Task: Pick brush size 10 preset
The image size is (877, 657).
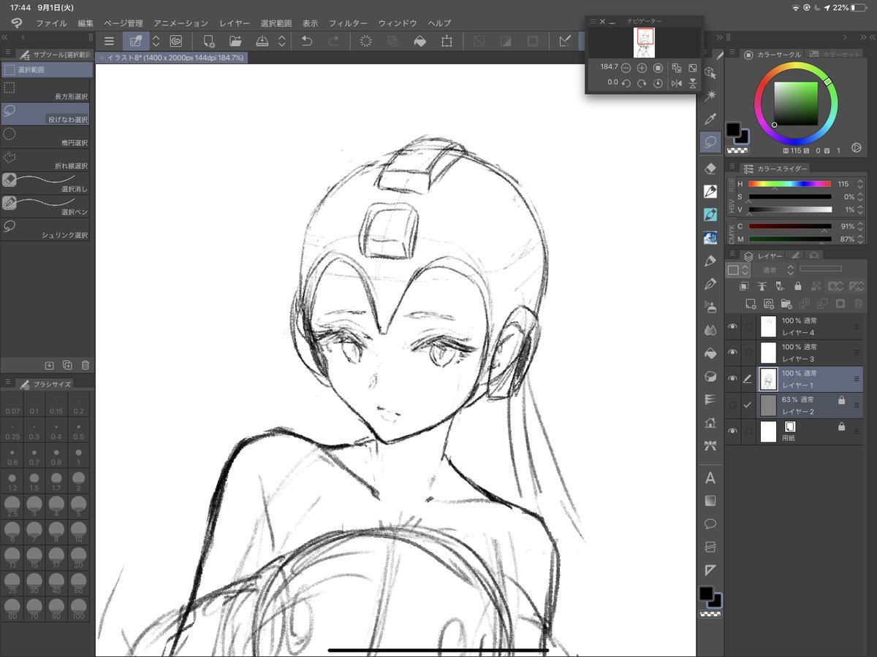Action: [x=79, y=531]
